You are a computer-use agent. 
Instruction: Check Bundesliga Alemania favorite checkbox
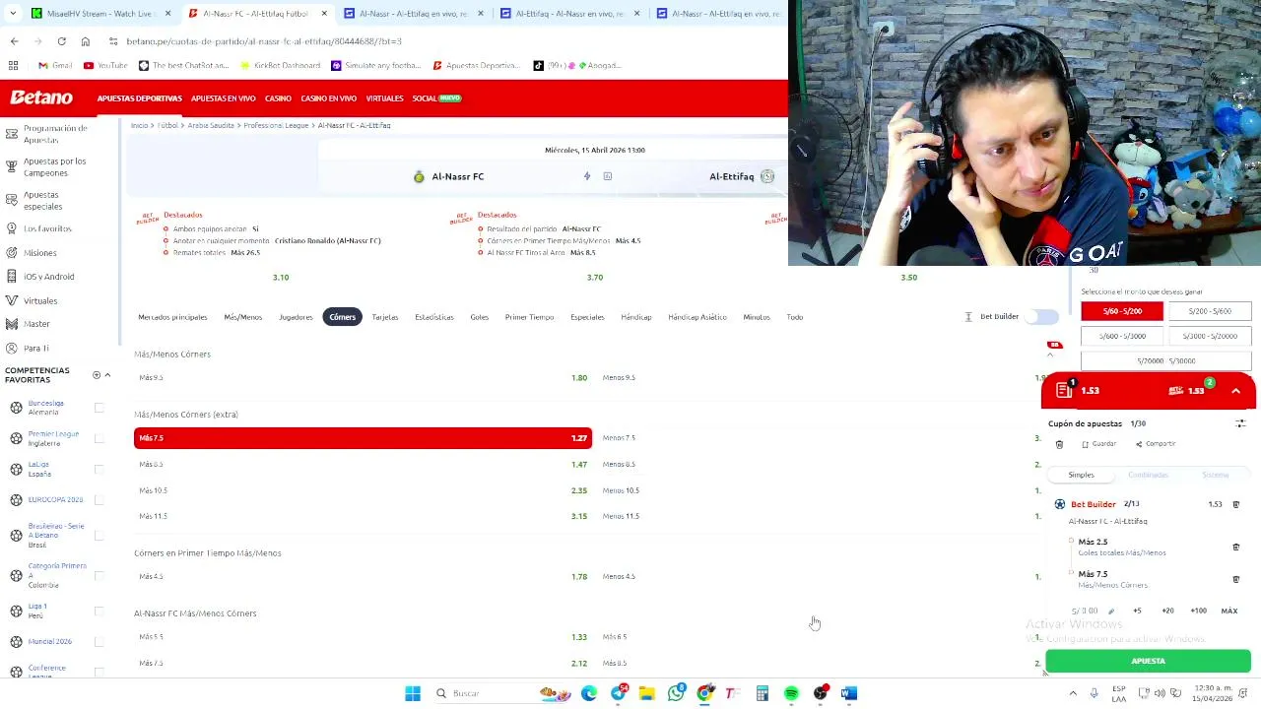tap(99, 408)
